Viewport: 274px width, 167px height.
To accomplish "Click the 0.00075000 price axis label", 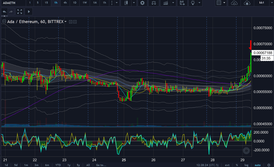I will (x=263, y=28).
